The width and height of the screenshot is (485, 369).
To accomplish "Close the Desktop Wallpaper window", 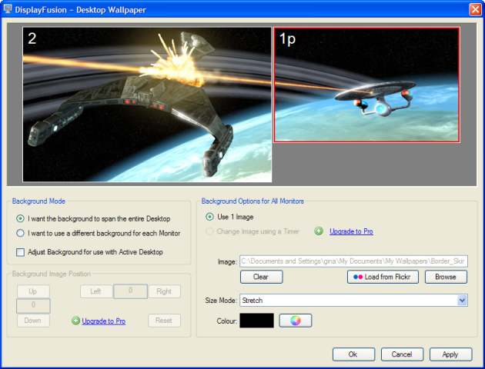I will click(x=475, y=9).
